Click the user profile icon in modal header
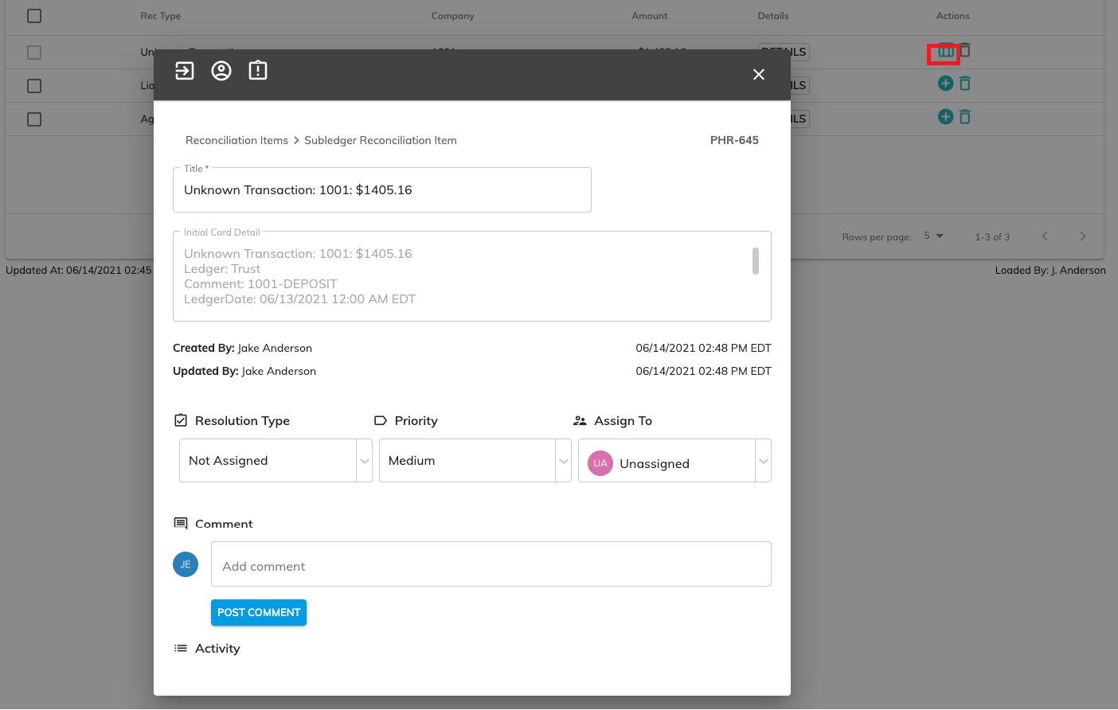1118x710 pixels. point(221,71)
